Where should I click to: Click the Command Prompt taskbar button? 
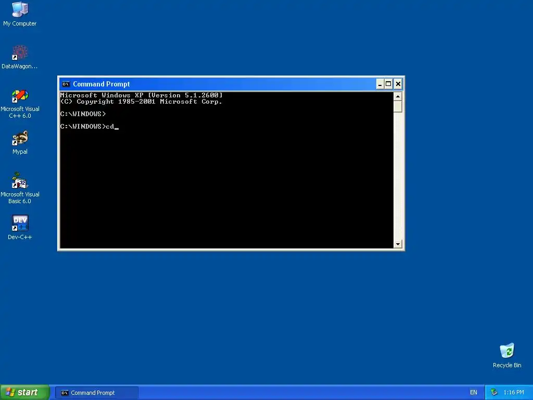(96, 393)
